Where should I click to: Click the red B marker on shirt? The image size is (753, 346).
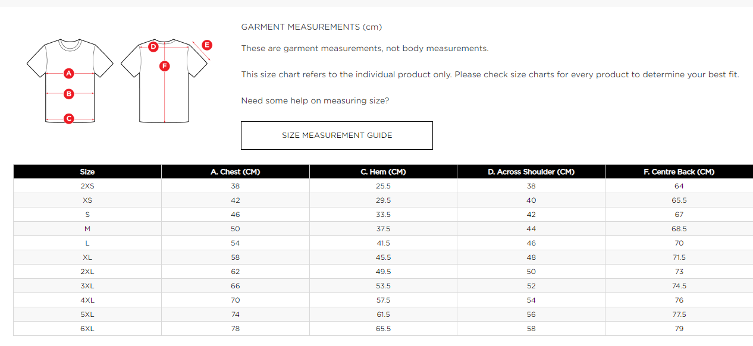69,93
